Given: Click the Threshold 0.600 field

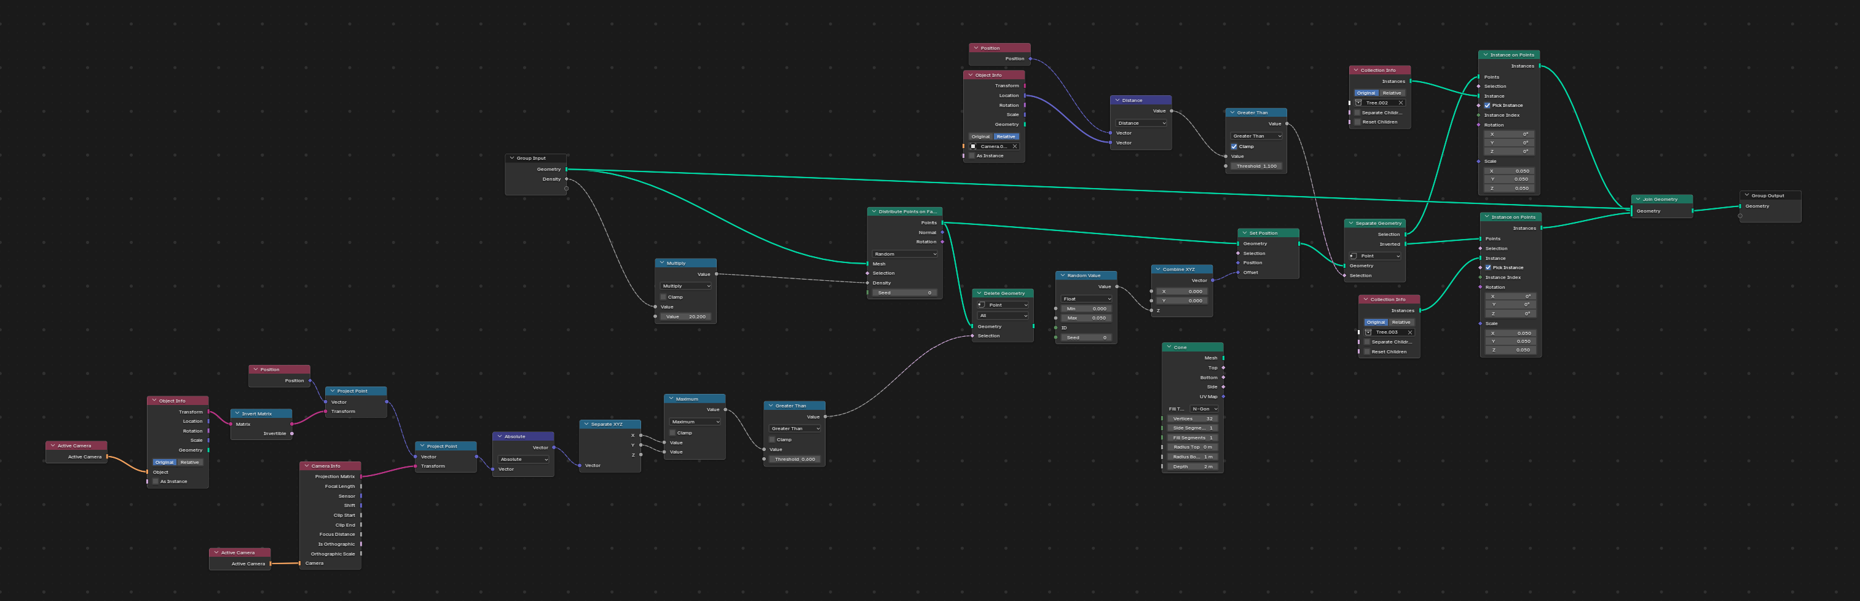Looking at the screenshot, I should tap(795, 460).
